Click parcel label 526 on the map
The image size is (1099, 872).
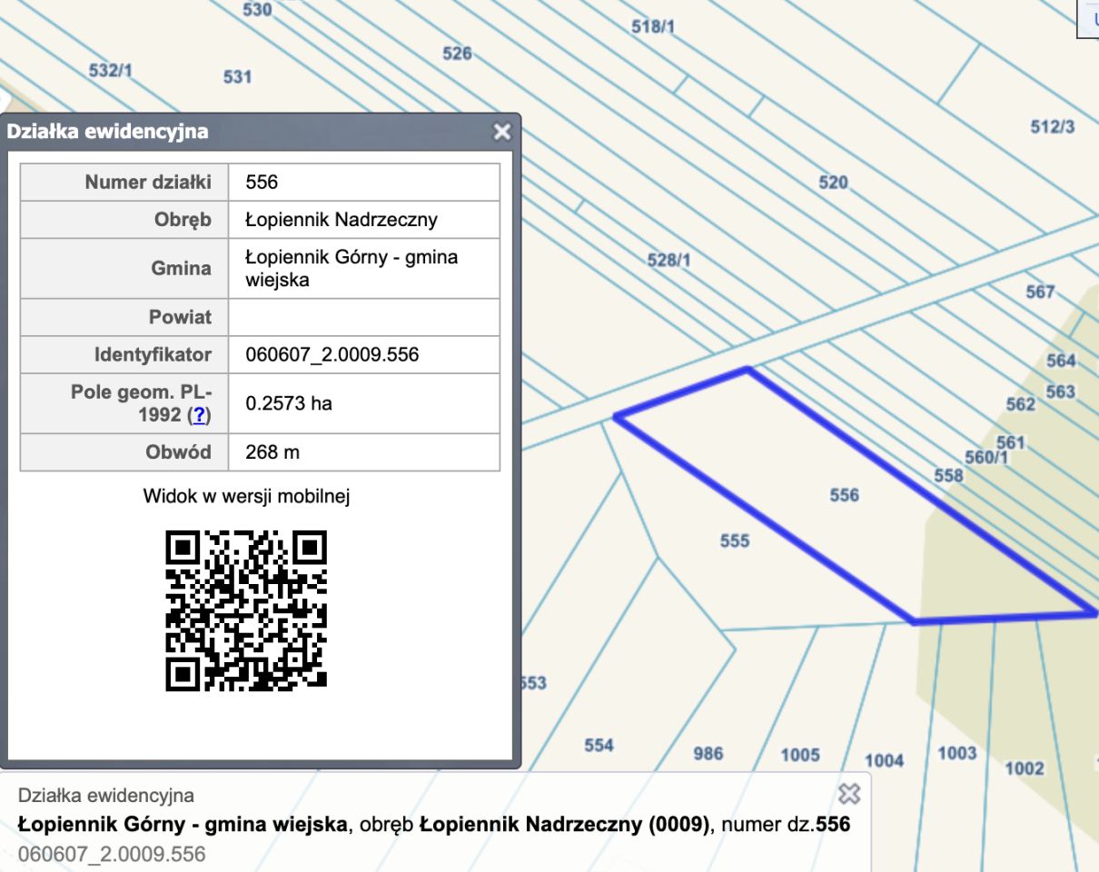pyautogui.click(x=457, y=54)
